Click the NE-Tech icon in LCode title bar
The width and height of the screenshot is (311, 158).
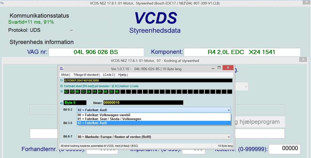point(61,69)
